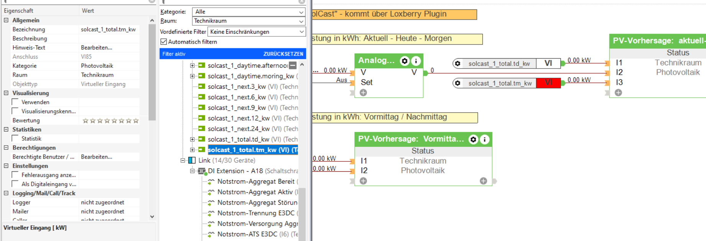Collapse Allgemein property section
706x241 pixels.
6,20
